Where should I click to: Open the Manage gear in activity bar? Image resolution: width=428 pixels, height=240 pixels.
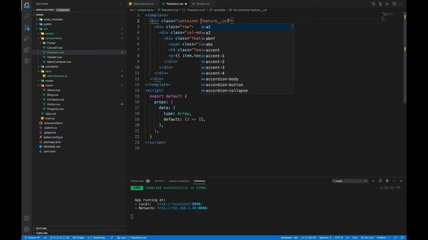point(27,229)
